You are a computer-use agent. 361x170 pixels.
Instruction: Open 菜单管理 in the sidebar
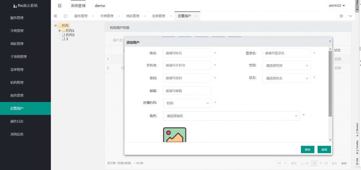click(25, 69)
